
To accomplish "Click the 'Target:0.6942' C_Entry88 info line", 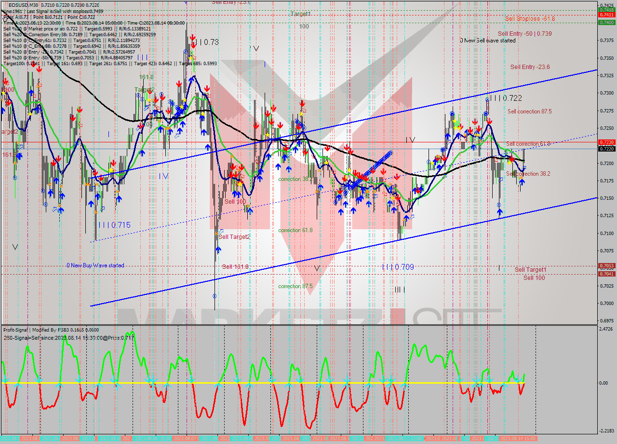I will (72, 46).
